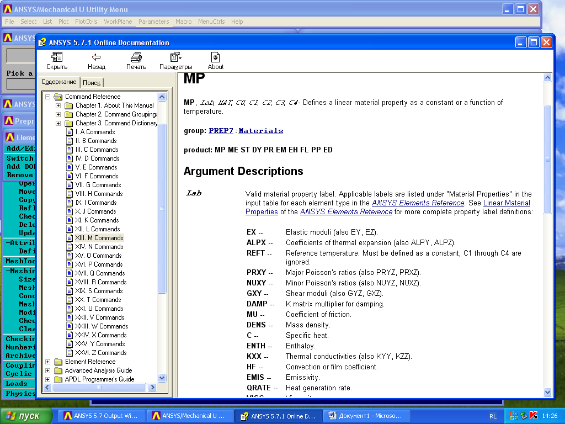Click the tree vertical scrollbar down arrow

tap(162, 378)
